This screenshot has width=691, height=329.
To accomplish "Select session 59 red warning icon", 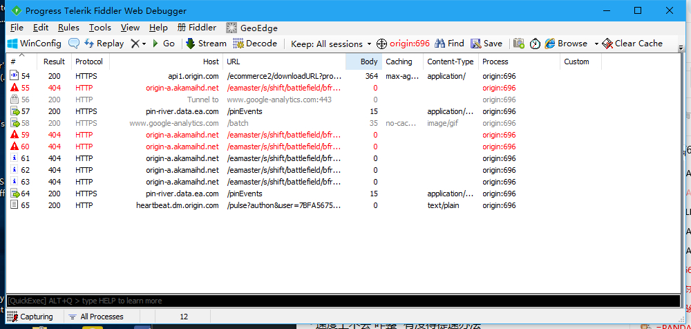I will [14, 135].
